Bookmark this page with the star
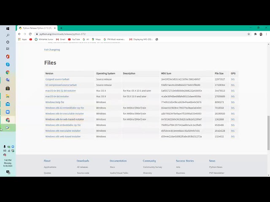This screenshot has height=202, width=270. click(x=248, y=34)
